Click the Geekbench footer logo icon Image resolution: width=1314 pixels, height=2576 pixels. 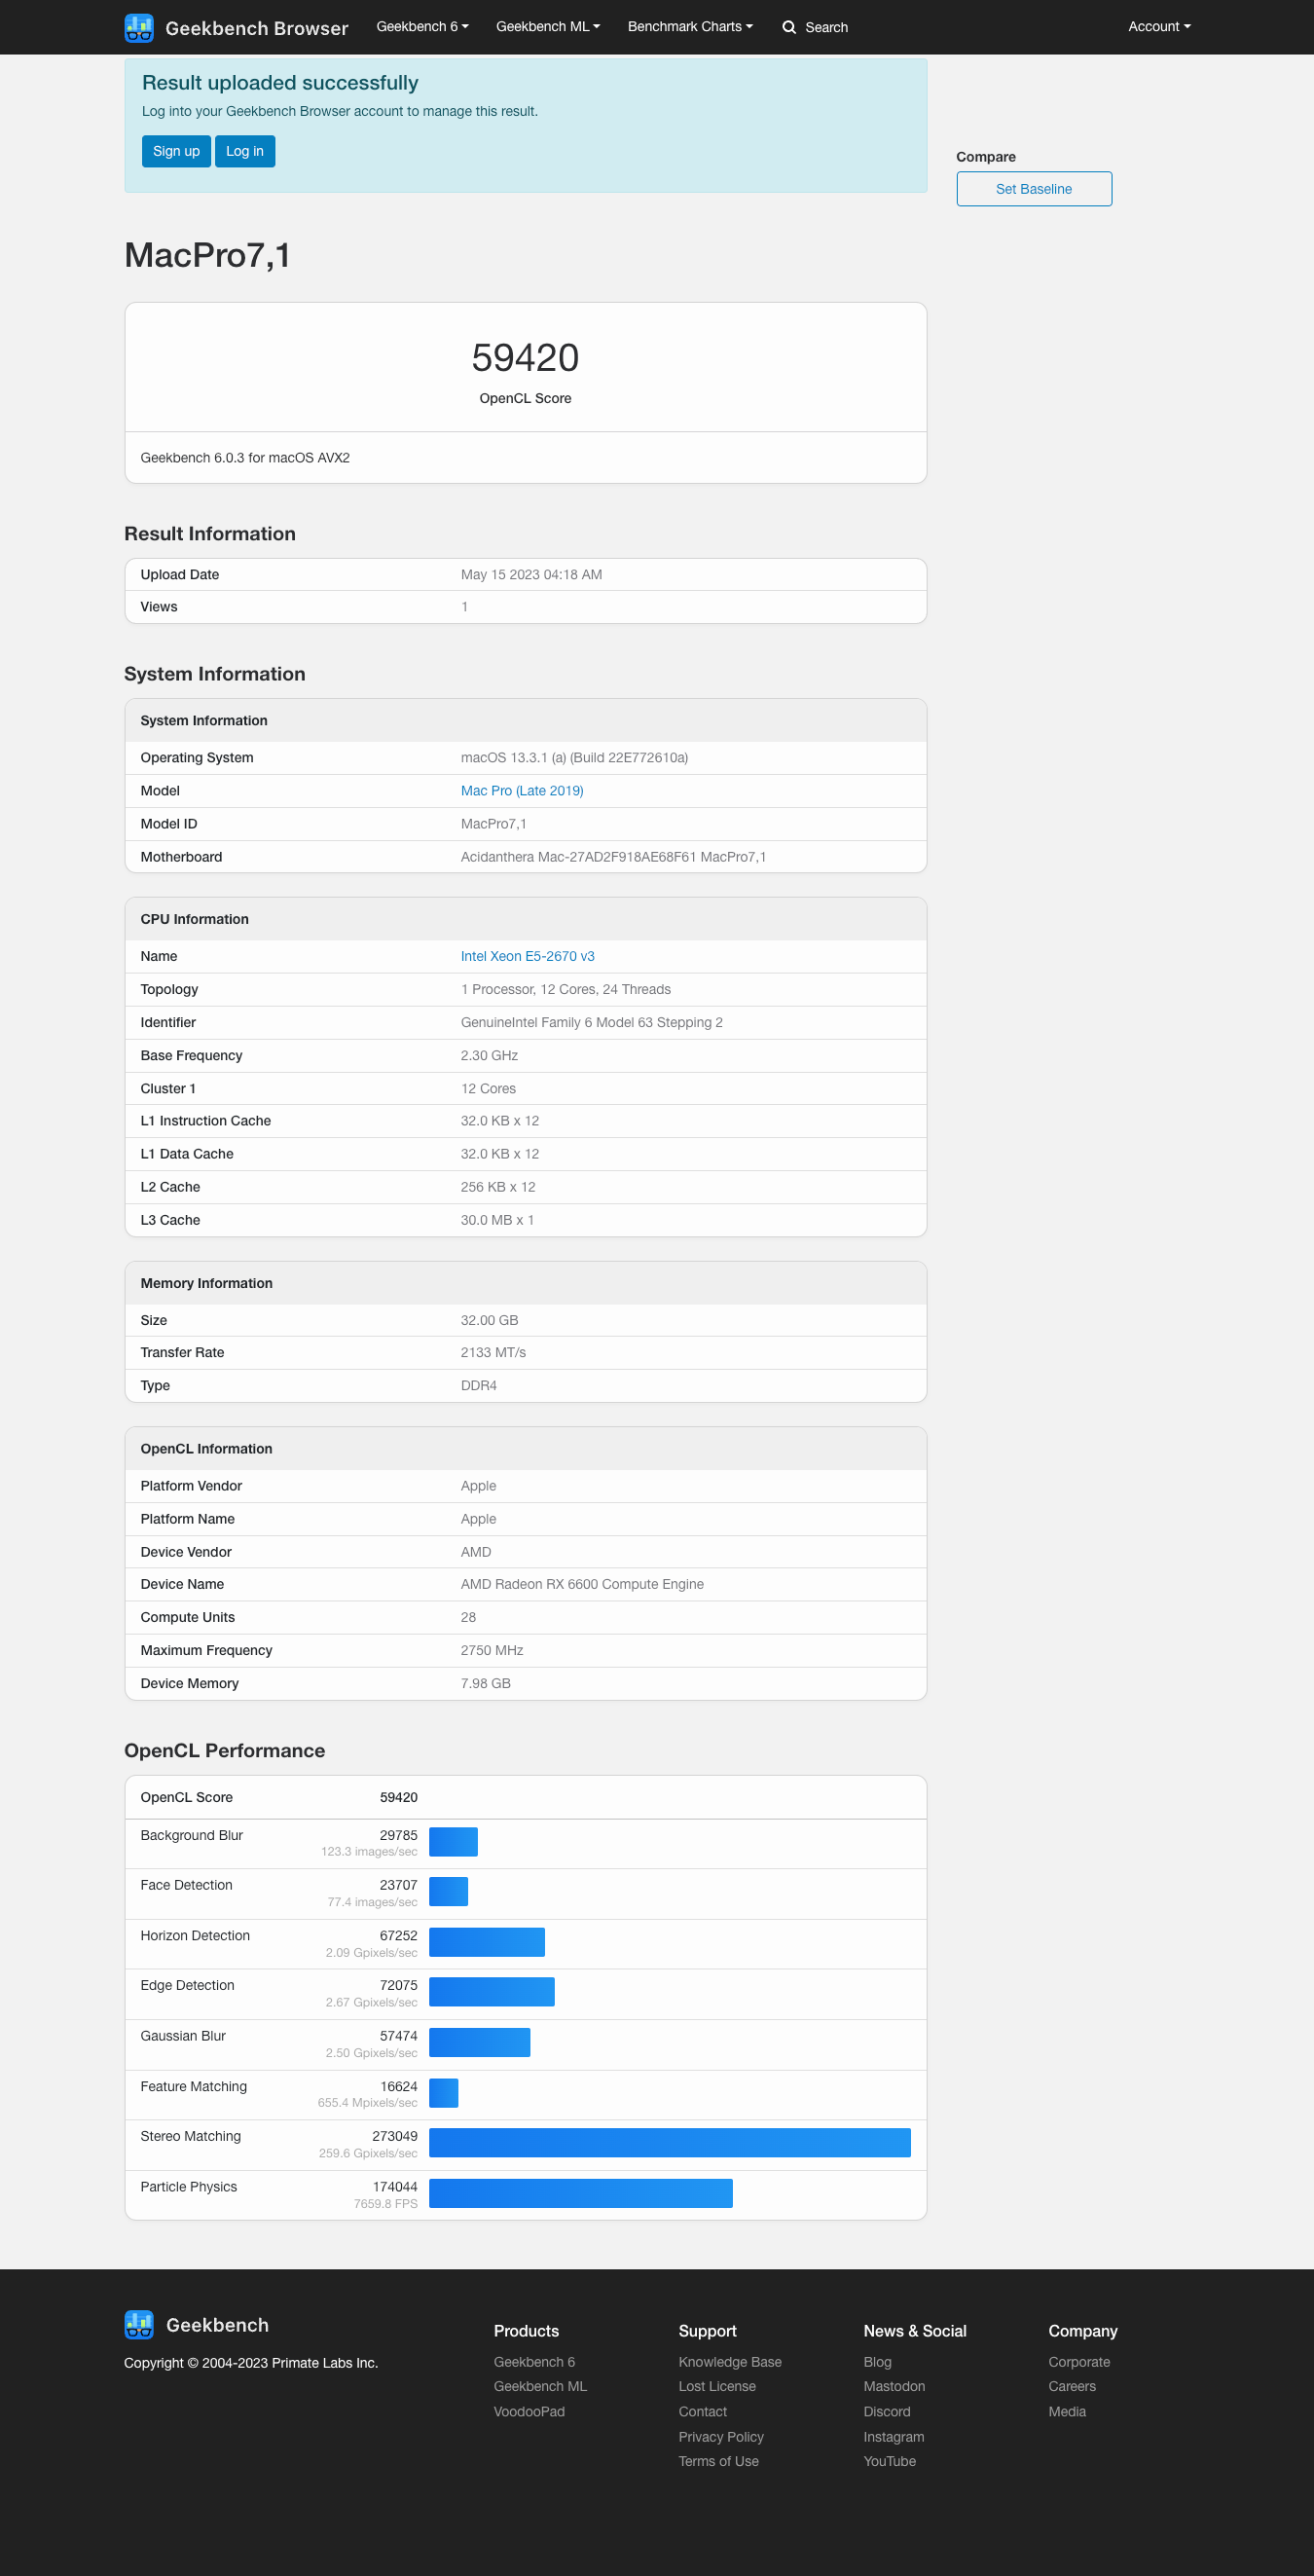pos(139,2324)
